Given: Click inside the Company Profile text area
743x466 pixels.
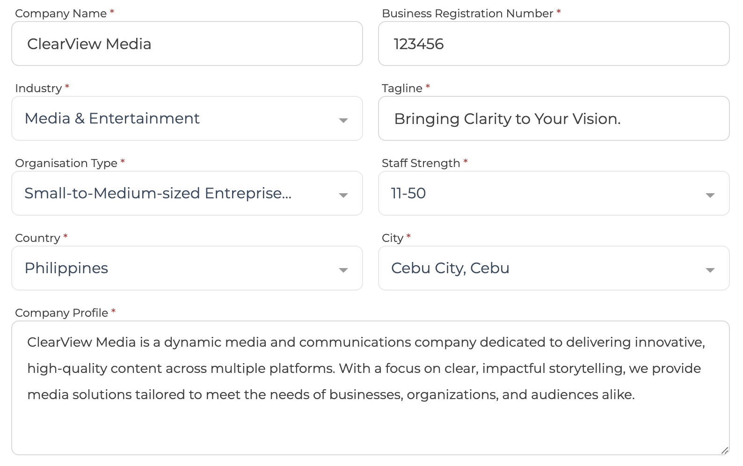Looking at the screenshot, I should (x=370, y=421).
